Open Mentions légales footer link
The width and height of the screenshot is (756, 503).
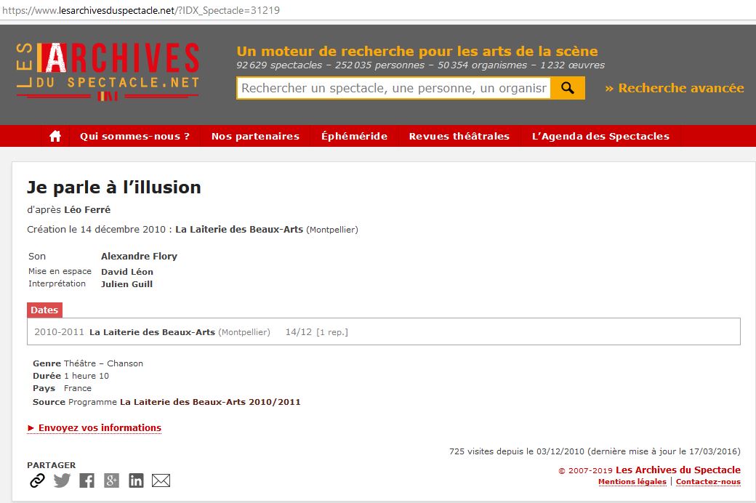(632, 482)
